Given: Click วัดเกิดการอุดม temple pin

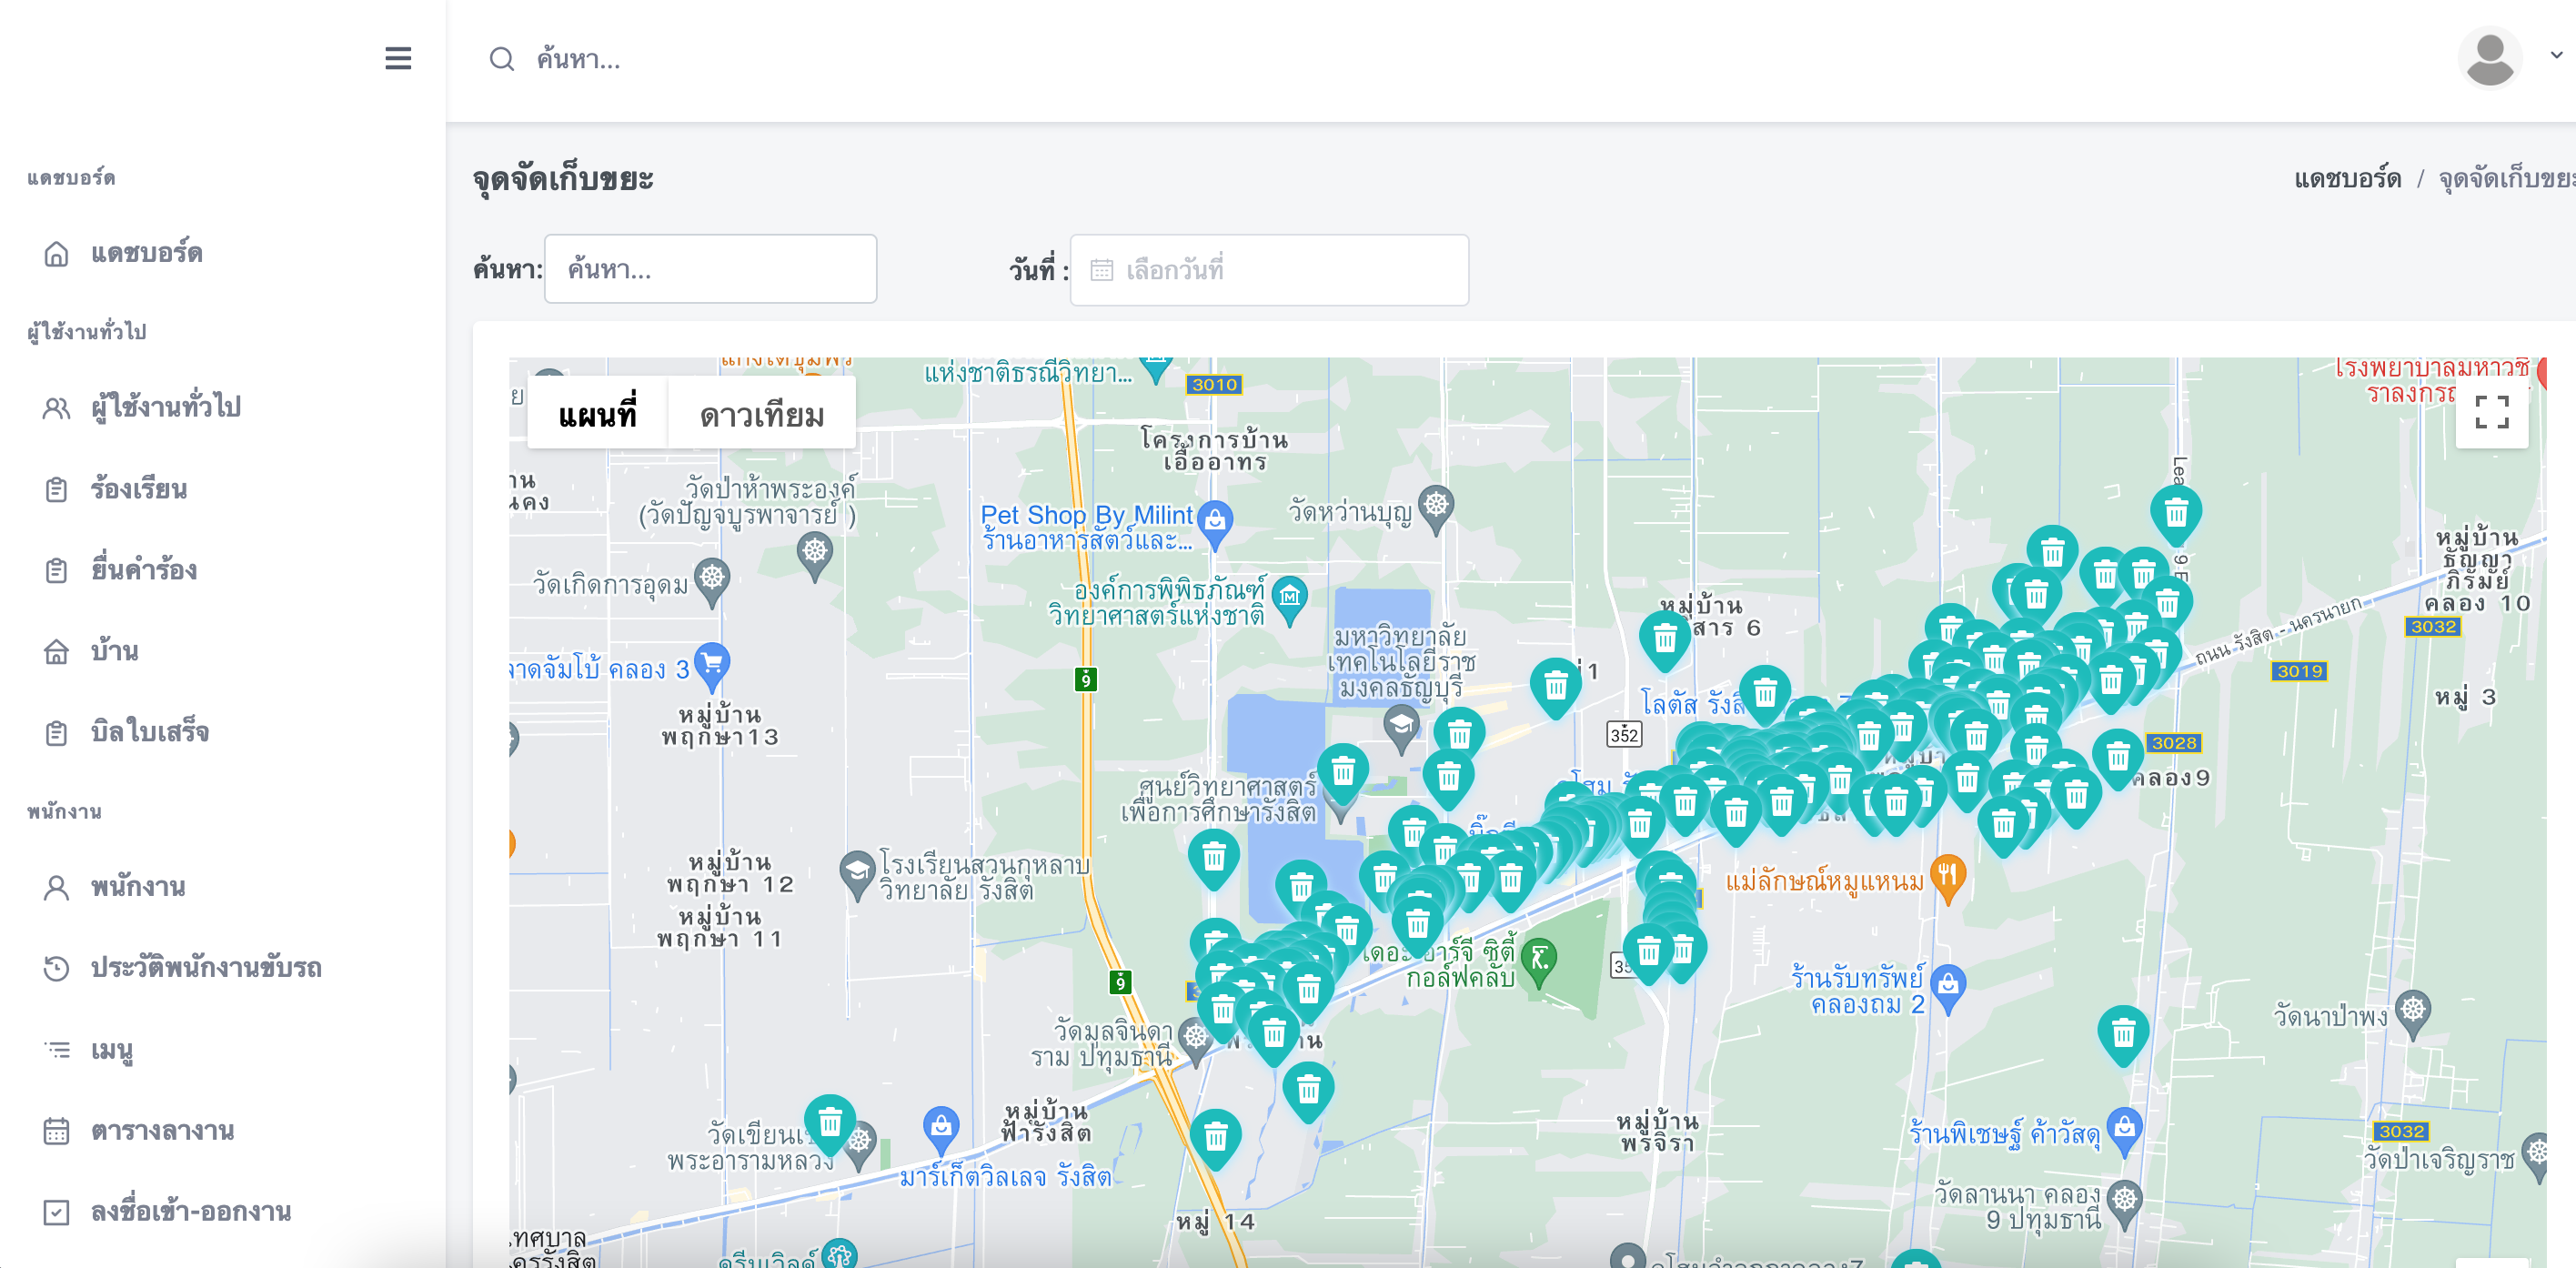Looking at the screenshot, I should 712,581.
